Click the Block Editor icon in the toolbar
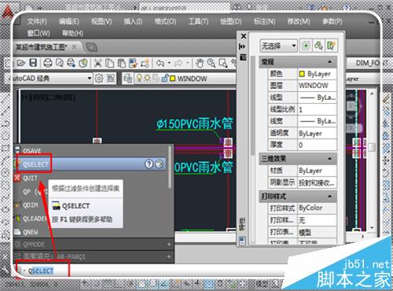 (x=145, y=63)
